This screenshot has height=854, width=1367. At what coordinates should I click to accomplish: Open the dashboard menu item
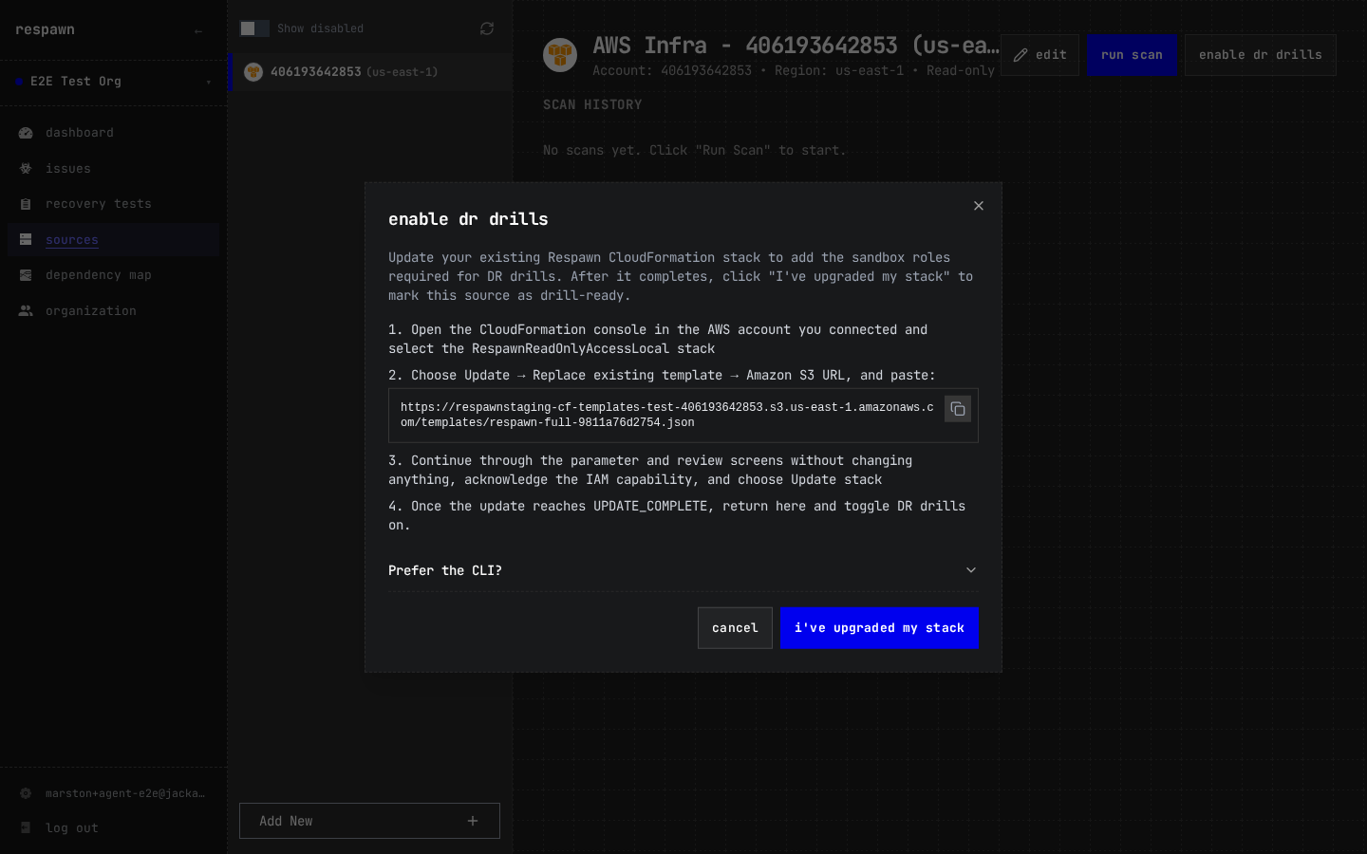(x=113, y=133)
